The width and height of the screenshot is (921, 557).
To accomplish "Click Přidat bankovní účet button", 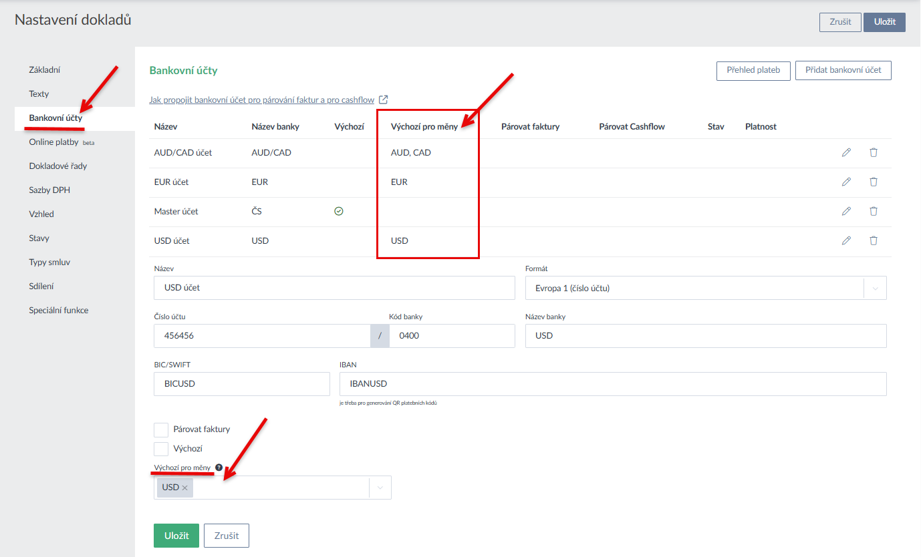I will [x=843, y=70].
